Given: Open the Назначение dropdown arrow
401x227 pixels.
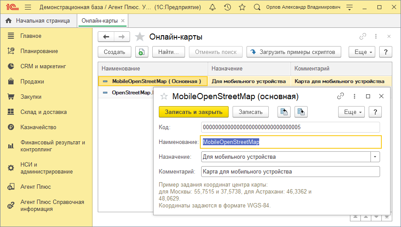Looking at the screenshot, I should pos(375,157).
